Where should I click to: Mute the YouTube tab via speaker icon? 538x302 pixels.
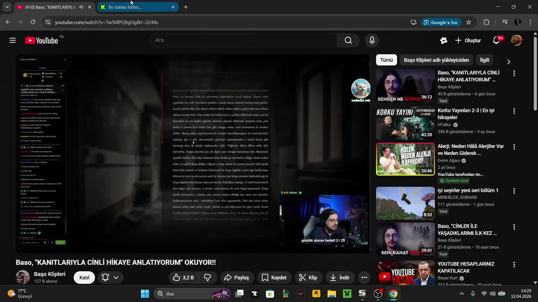point(81,7)
